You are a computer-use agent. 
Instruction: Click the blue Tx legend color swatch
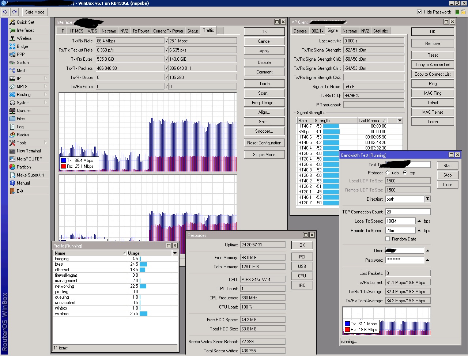[x=64, y=160]
